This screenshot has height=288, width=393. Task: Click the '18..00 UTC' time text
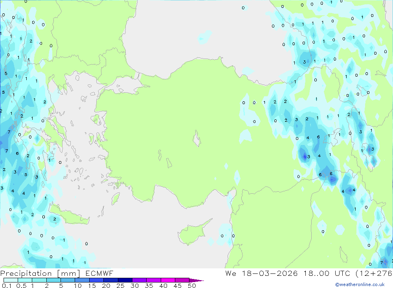tap(327, 273)
